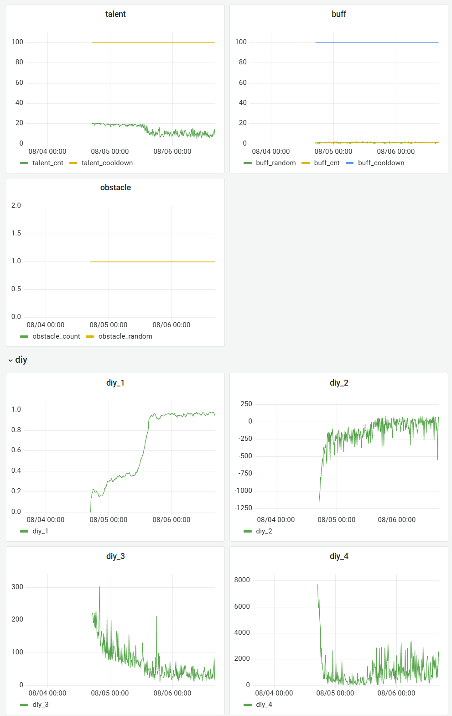The height and width of the screenshot is (716, 452).
Task: Open the diy_4 panel header menu
Action: pos(338,556)
